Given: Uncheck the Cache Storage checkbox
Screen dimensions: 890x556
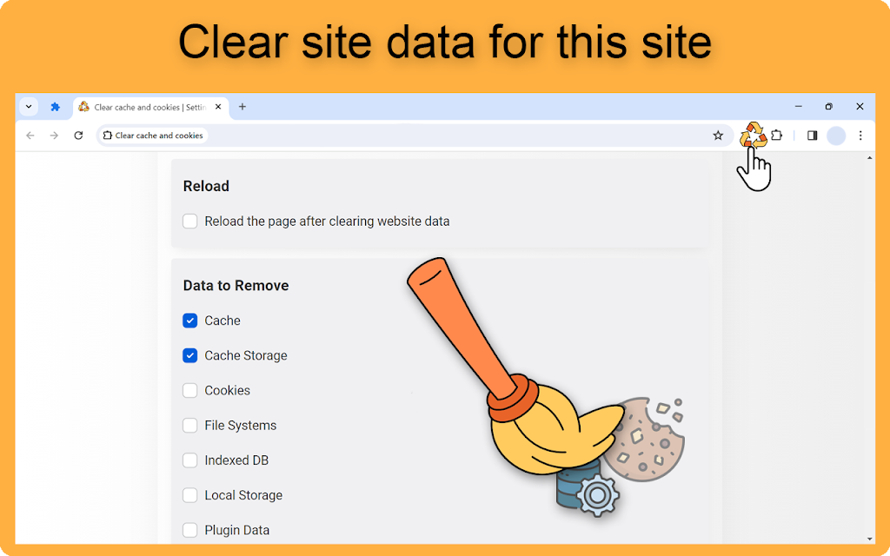Looking at the screenshot, I should coord(189,355).
